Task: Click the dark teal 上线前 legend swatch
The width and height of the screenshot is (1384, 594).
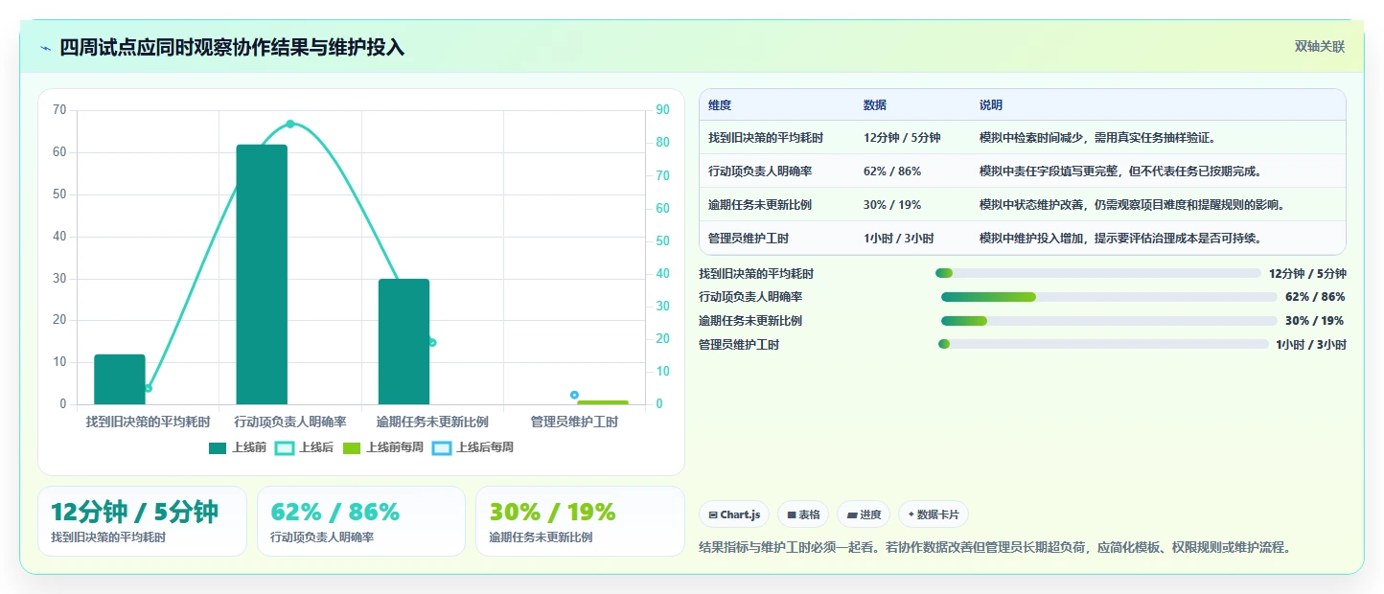Action: tap(218, 447)
